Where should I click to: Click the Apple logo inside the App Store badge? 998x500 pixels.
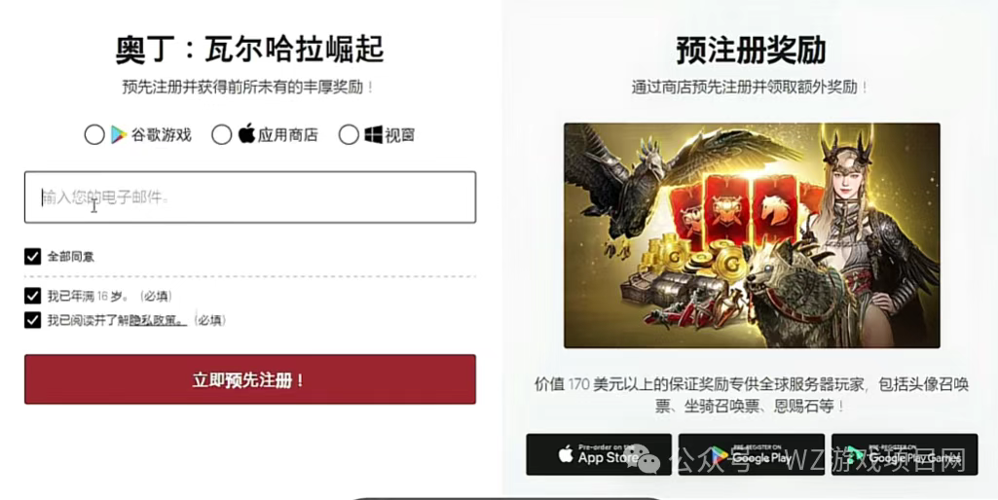coord(566,454)
